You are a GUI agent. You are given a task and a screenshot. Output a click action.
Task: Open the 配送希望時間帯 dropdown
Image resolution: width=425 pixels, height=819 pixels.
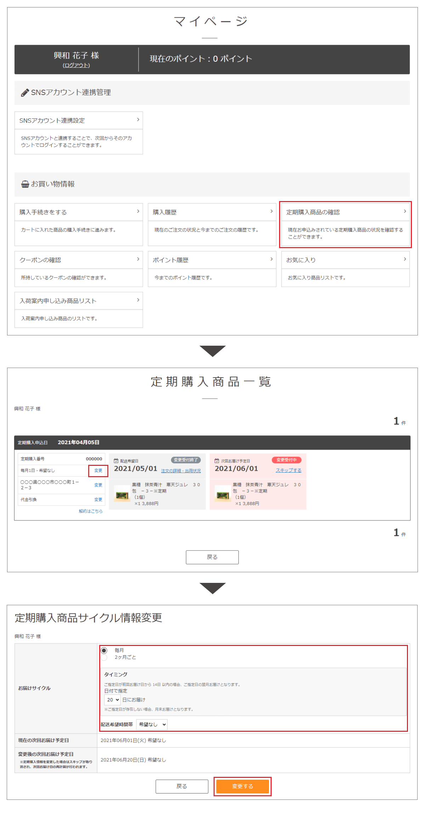pos(152,724)
